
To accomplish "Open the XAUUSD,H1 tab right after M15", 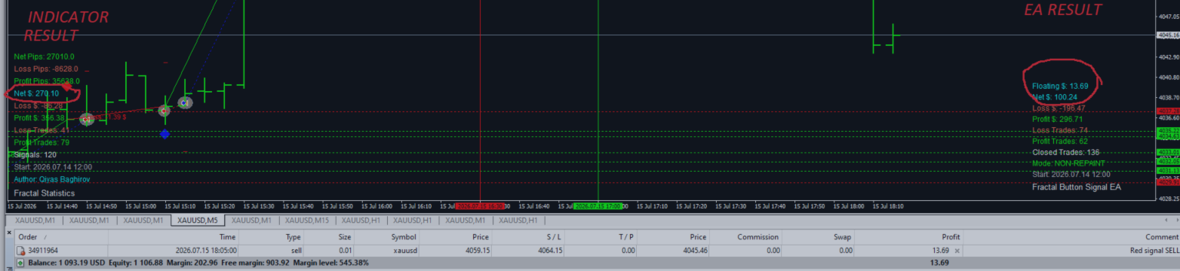I will [x=361, y=221].
